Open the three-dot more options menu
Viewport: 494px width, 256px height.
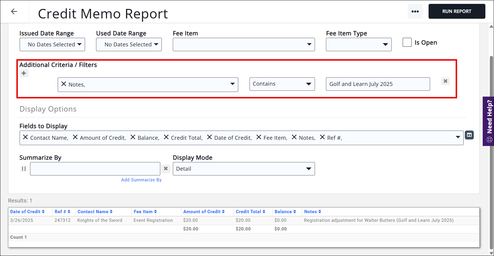coord(415,12)
